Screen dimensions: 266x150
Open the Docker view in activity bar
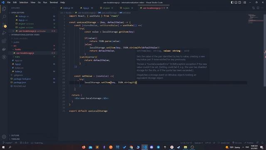coord(4,49)
